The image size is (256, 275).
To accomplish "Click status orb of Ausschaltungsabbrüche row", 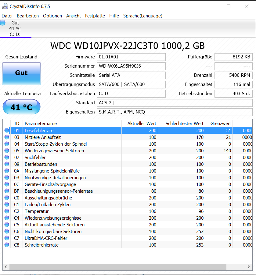I will [7, 198].
